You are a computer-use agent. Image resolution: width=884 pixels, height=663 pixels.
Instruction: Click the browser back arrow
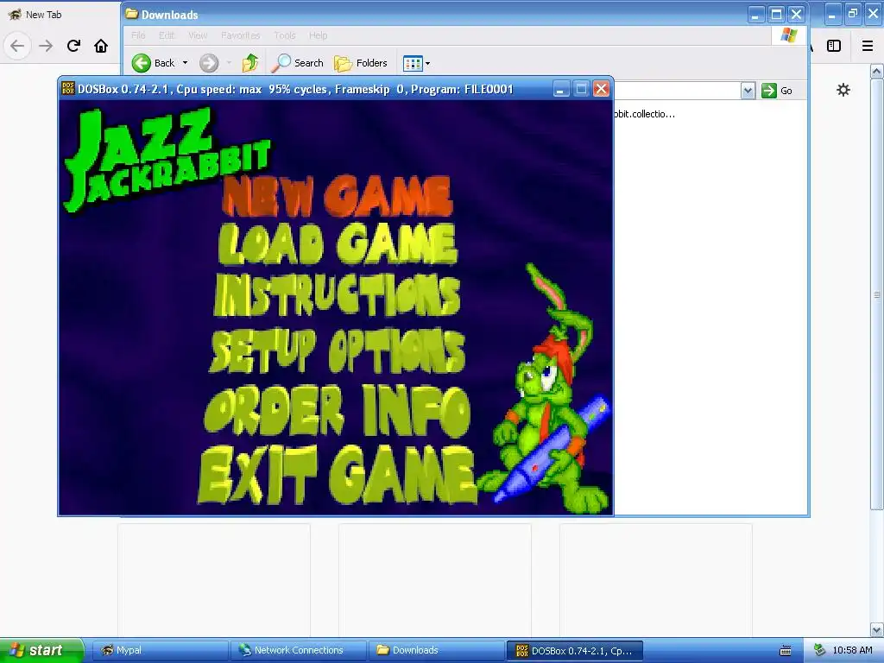click(17, 46)
